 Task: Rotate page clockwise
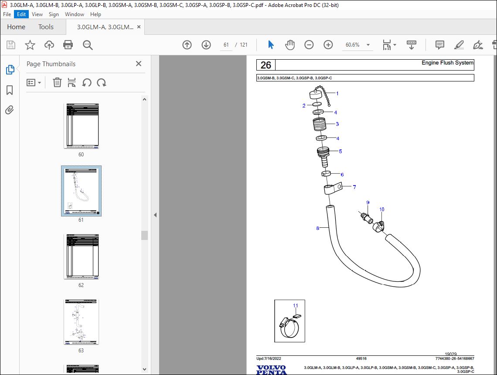coord(102,83)
